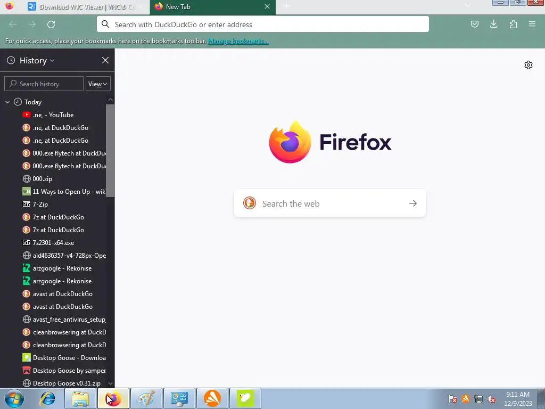Open the Pocket save icon
The height and width of the screenshot is (409, 545).
(x=474, y=24)
